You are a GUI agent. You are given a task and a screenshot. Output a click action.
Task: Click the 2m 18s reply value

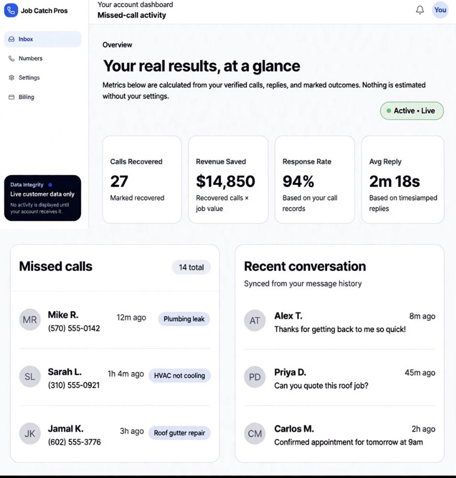[394, 181]
